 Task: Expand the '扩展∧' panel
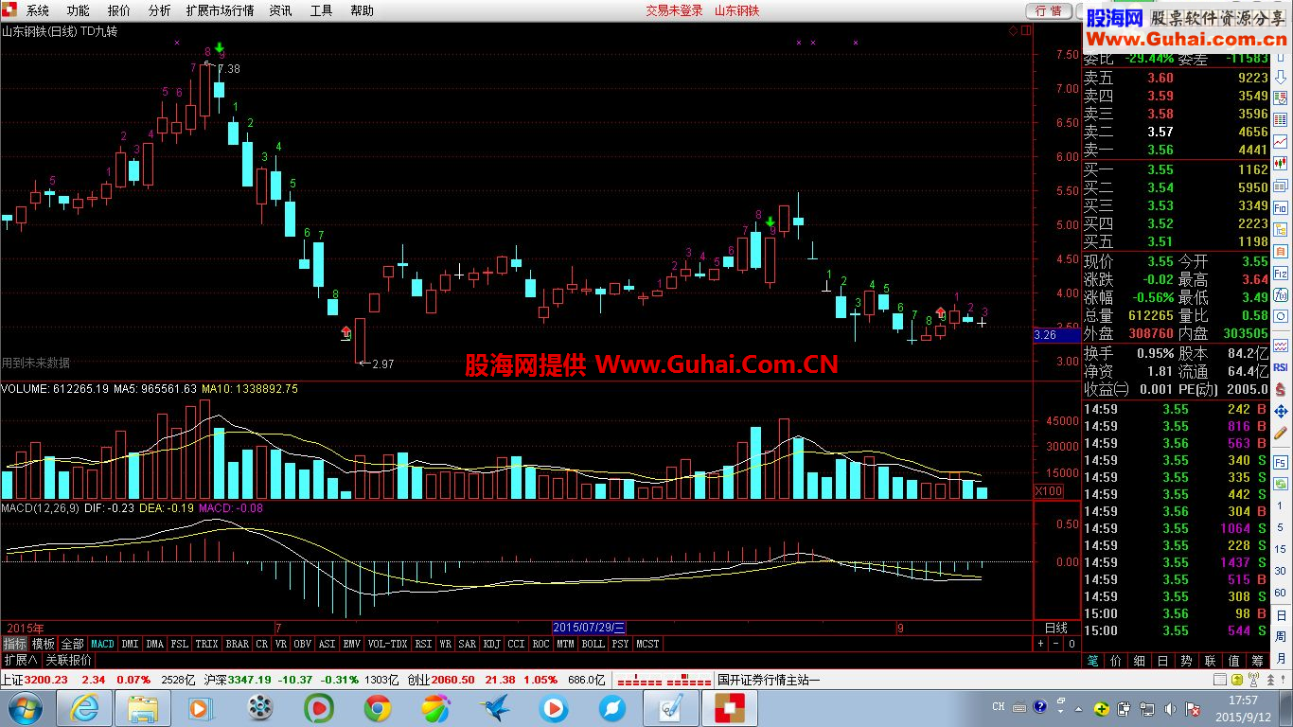coord(20,660)
